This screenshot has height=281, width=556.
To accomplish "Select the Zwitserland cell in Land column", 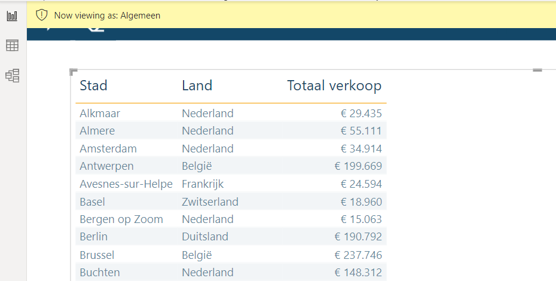I will [210, 201].
